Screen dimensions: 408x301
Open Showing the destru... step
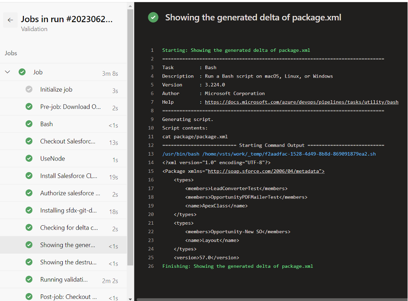[63, 262]
